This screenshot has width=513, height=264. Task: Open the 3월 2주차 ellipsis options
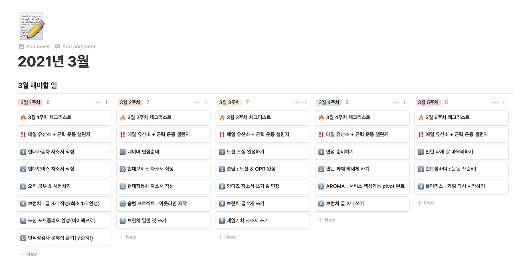click(197, 102)
